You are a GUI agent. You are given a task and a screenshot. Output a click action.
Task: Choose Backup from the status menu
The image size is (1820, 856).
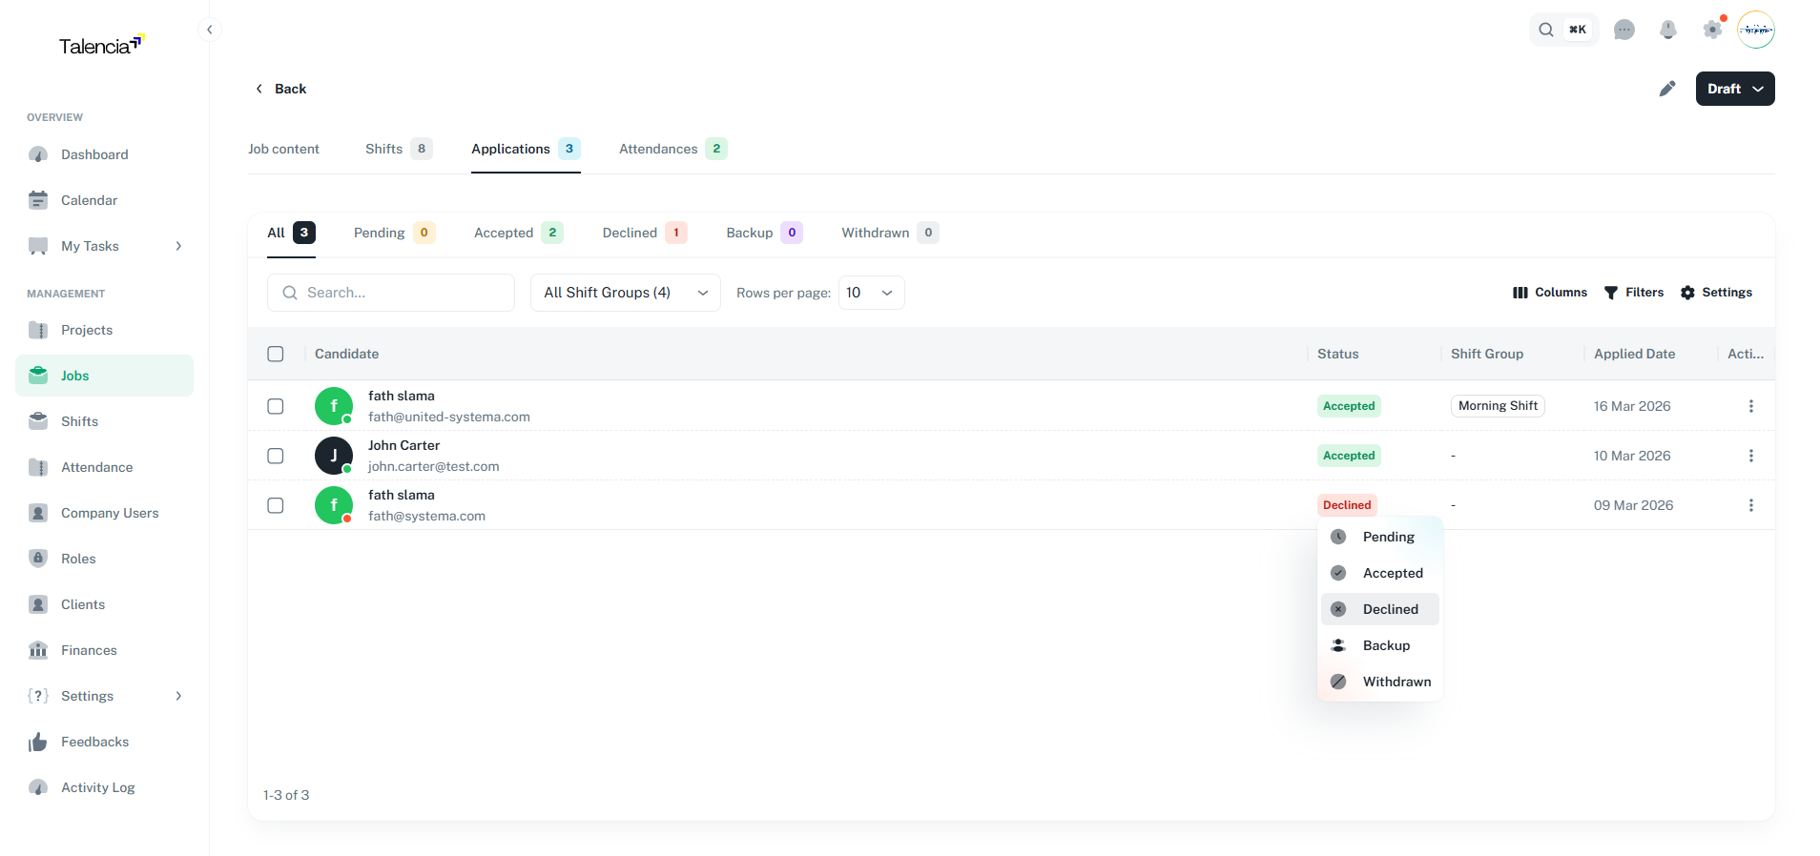click(x=1385, y=645)
